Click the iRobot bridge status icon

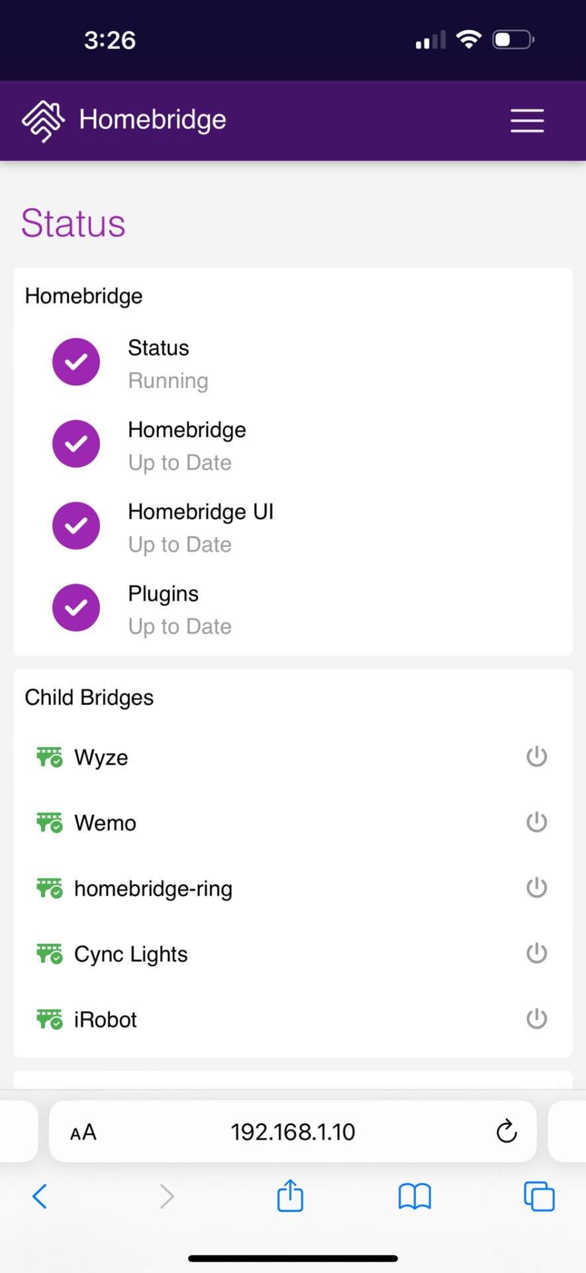click(x=50, y=1020)
